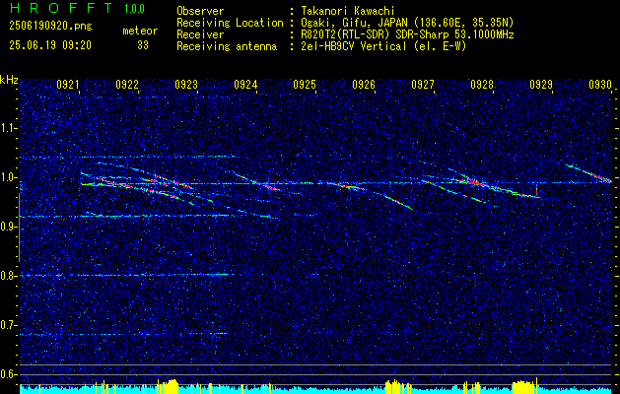620x394 pixels.
Task: Click the 0.9 frequency axis label
Action: (8, 227)
